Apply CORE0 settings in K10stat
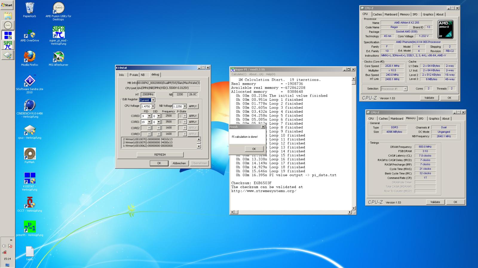The height and width of the screenshot is (268, 478). 193,116
